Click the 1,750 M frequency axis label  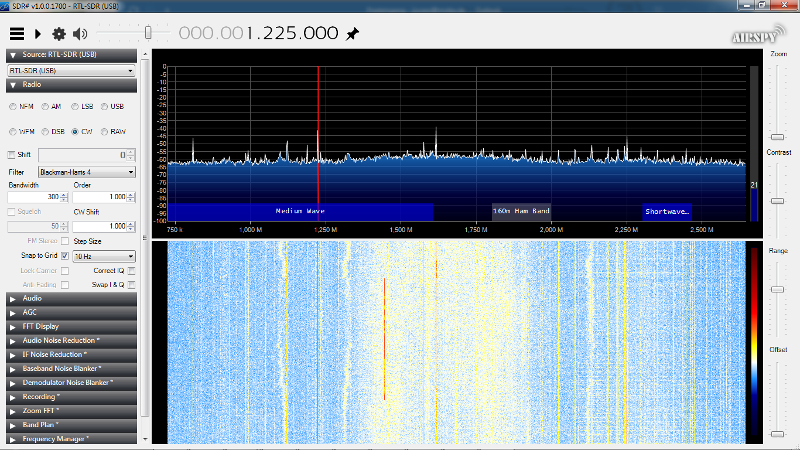[x=476, y=230]
